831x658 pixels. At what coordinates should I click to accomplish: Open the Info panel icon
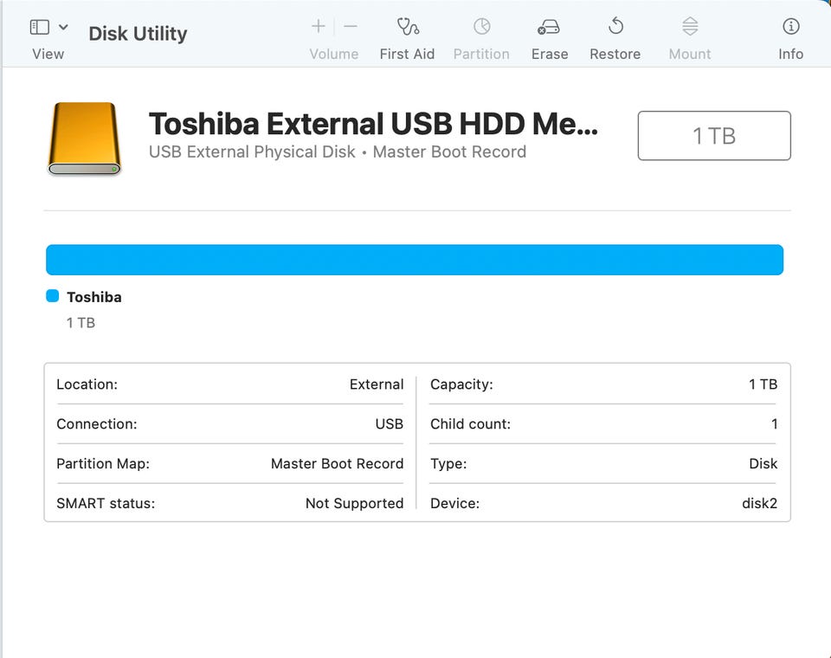click(x=790, y=27)
